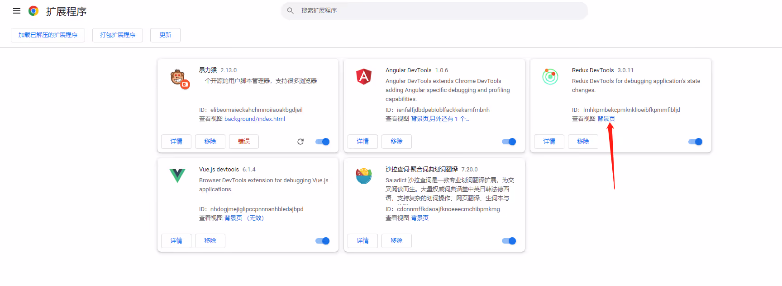Click the Vue.js devtools ID text
782x286 pixels.
point(251,209)
